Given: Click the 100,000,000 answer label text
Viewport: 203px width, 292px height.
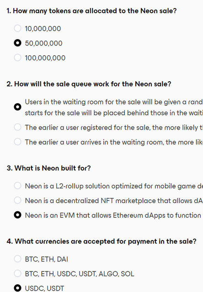Looking at the screenshot, I should [x=45, y=58].
